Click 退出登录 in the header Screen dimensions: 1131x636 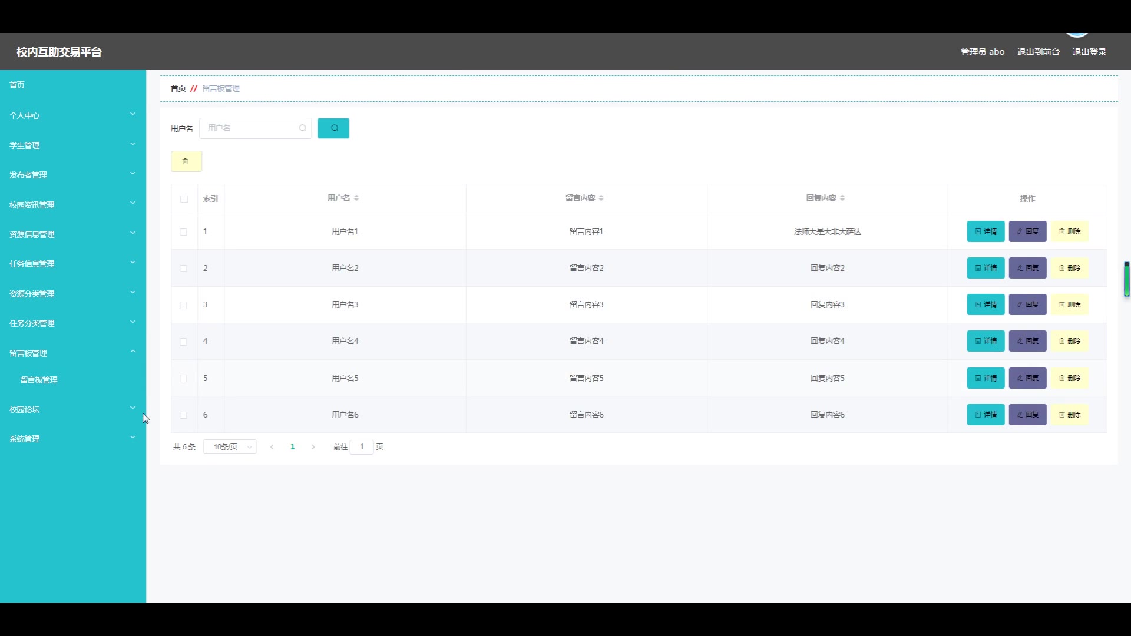tap(1089, 52)
